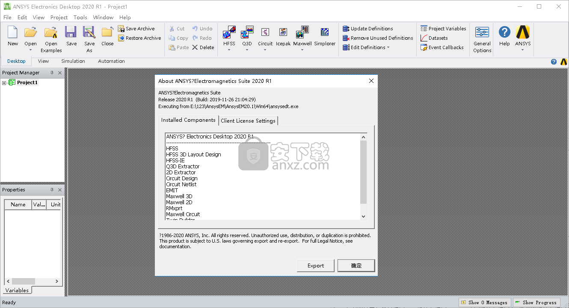The height and width of the screenshot is (308, 569).
Task: Click the Copy command
Action: click(x=178, y=38)
